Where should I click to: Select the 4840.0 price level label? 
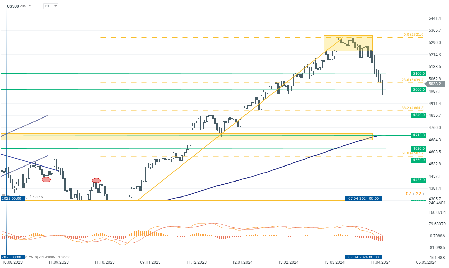pos(418,115)
